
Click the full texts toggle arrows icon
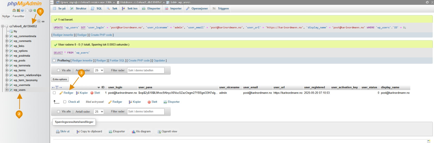57,87
